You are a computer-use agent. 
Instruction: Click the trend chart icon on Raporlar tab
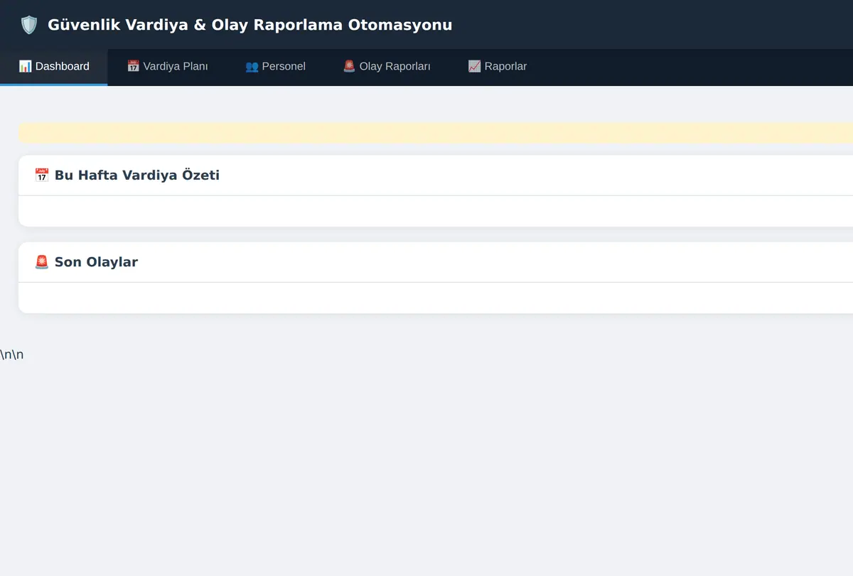[474, 67]
